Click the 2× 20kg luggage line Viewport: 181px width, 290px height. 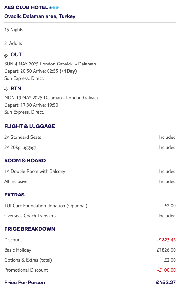click(90, 147)
